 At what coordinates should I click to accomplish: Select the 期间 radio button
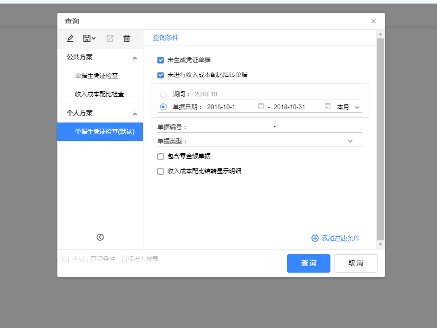163,94
